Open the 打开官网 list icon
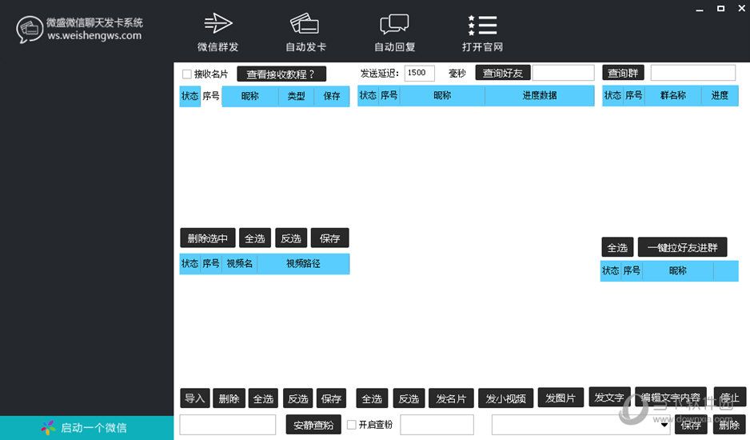 pyautogui.click(x=482, y=24)
